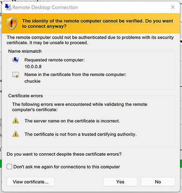The image size is (182, 193).
Task: Choose No to cancel the connection
Action: coord(158,182)
